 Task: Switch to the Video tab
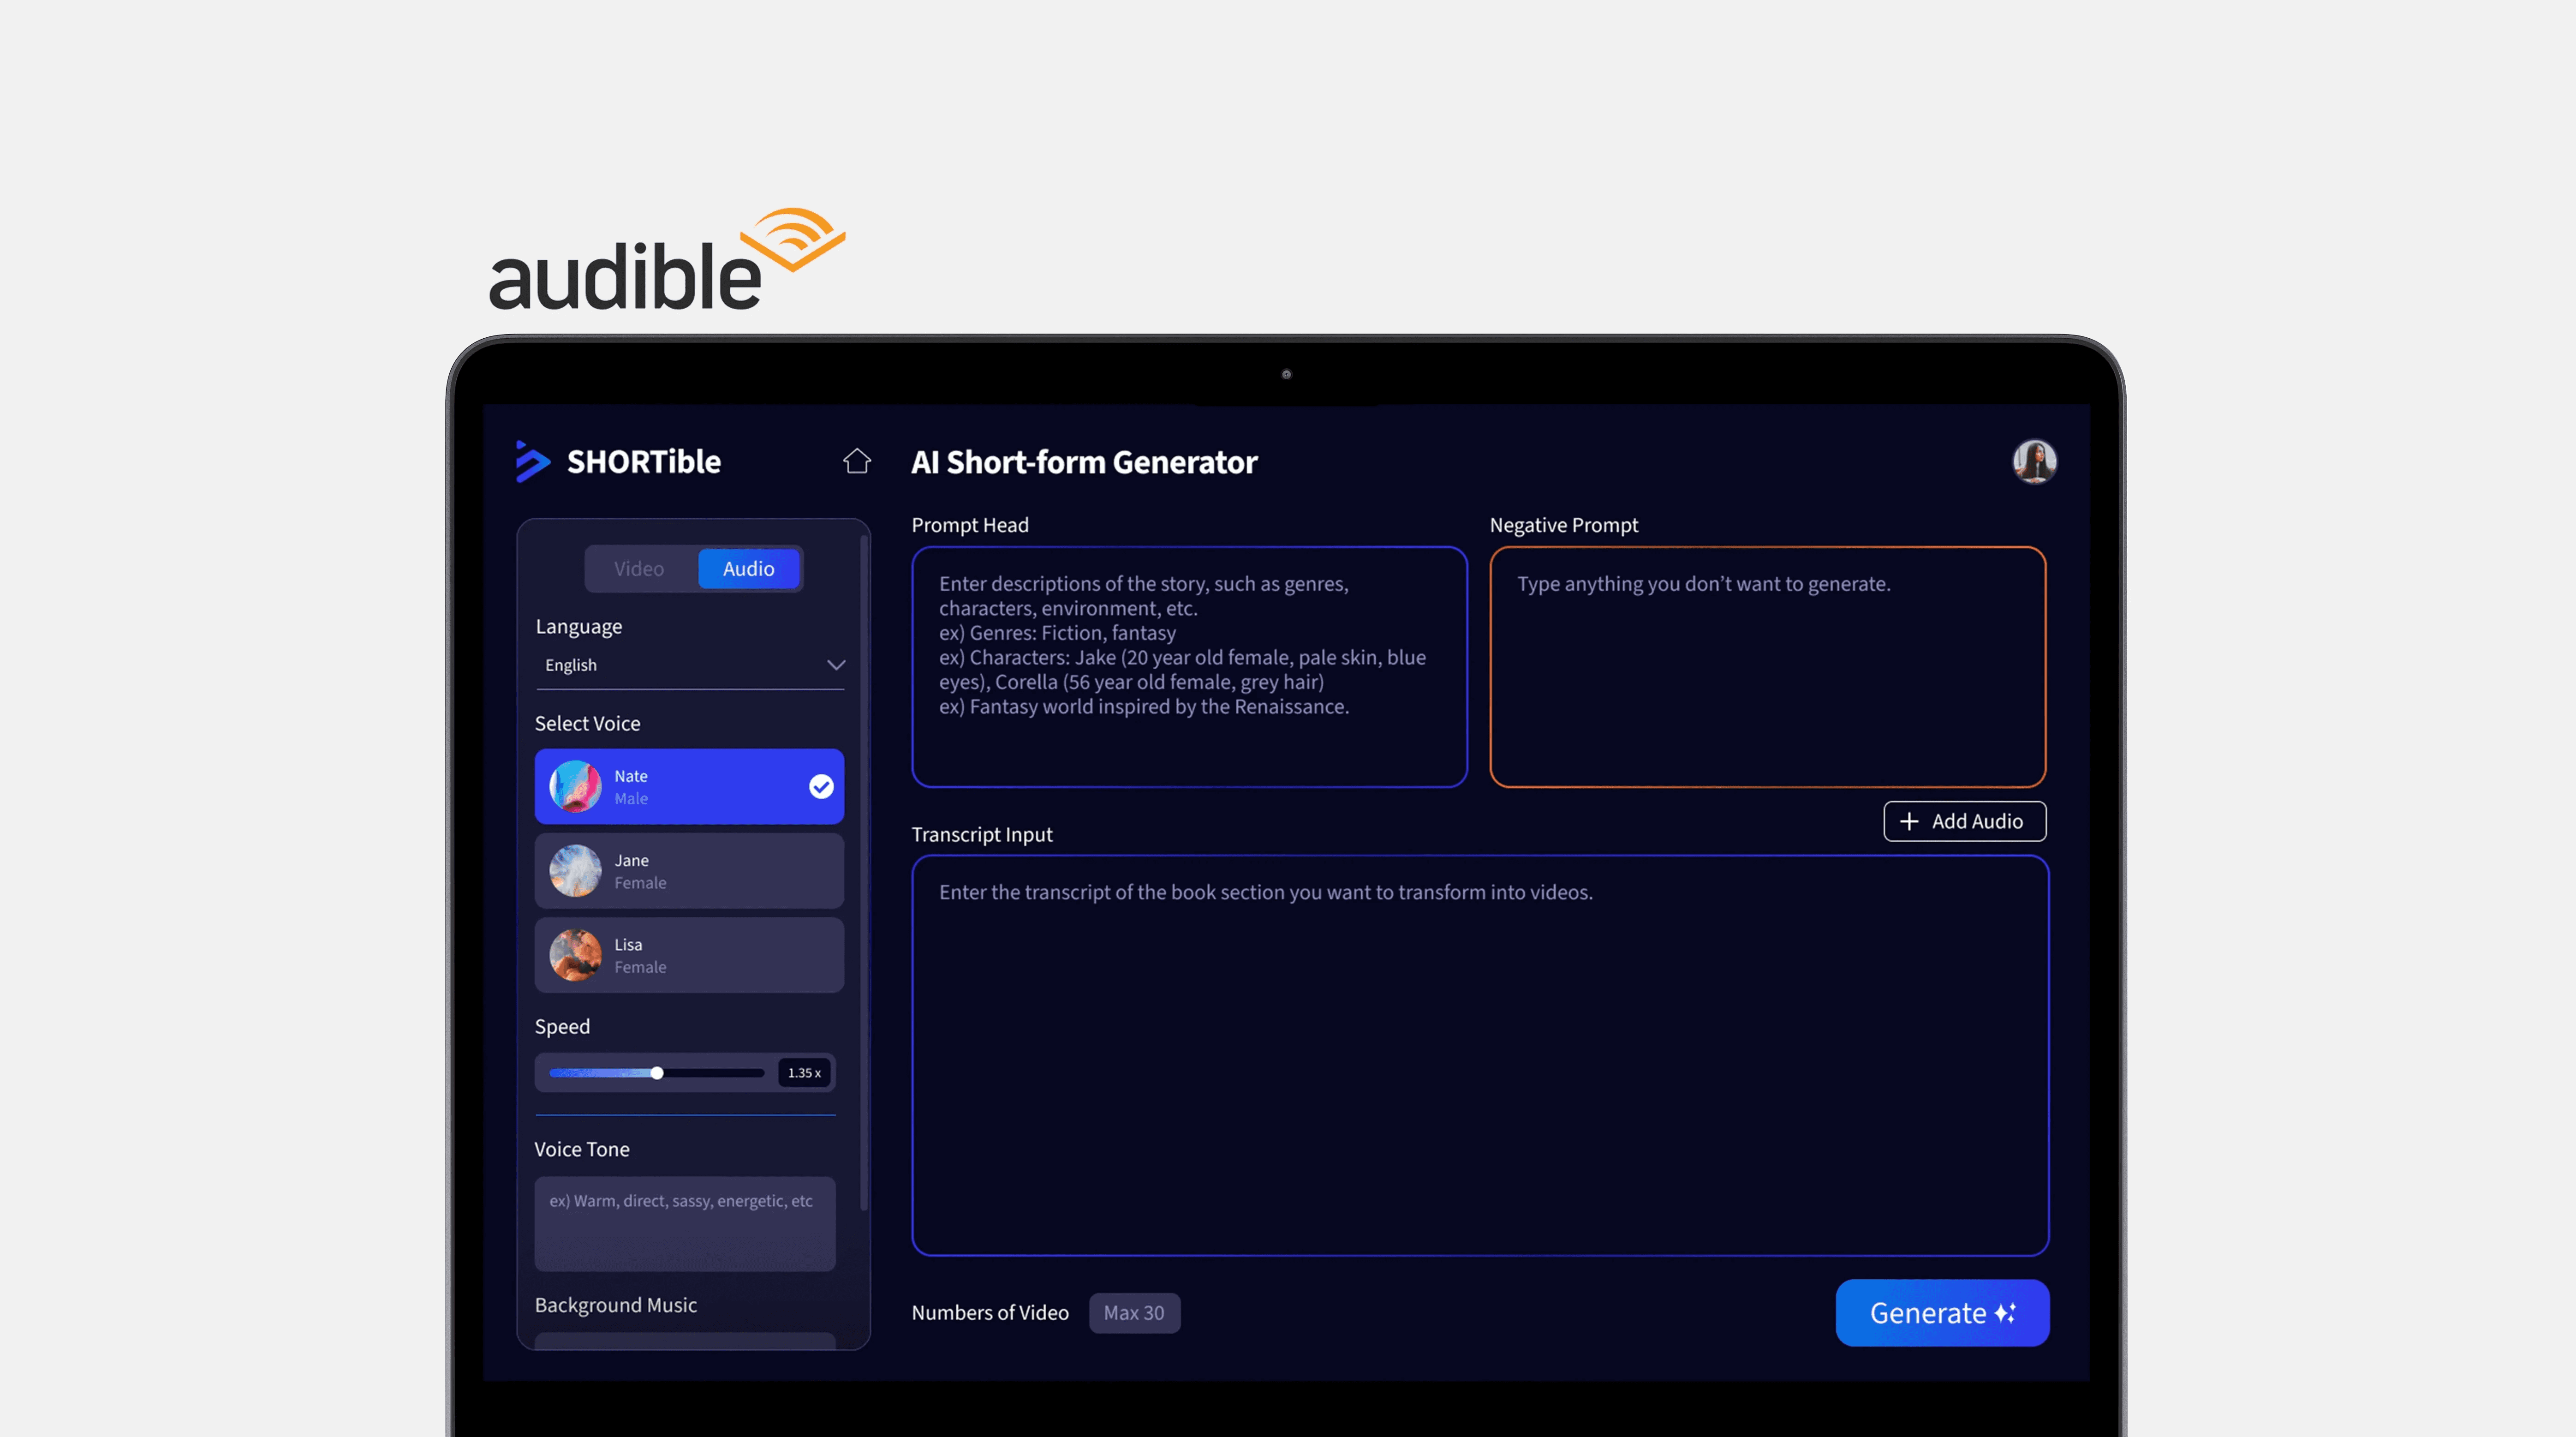click(x=639, y=569)
